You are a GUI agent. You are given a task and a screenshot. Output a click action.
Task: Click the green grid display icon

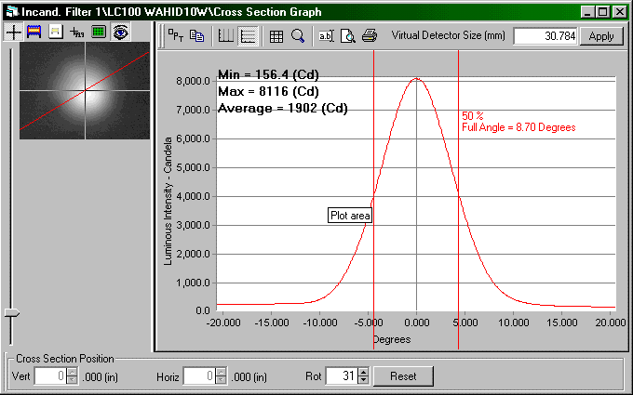coord(99,32)
